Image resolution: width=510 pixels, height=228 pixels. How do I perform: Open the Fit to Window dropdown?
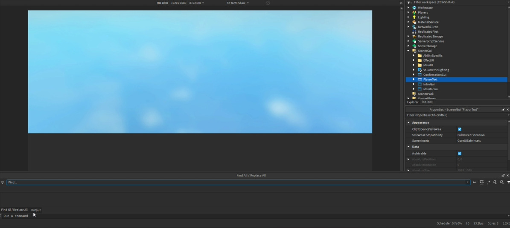[x=238, y=3]
